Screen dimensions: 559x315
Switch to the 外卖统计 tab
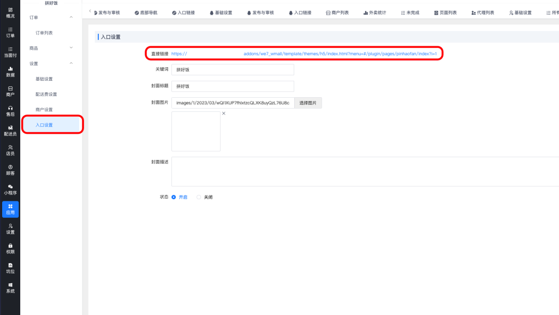pyautogui.click(x=374, y=13)
